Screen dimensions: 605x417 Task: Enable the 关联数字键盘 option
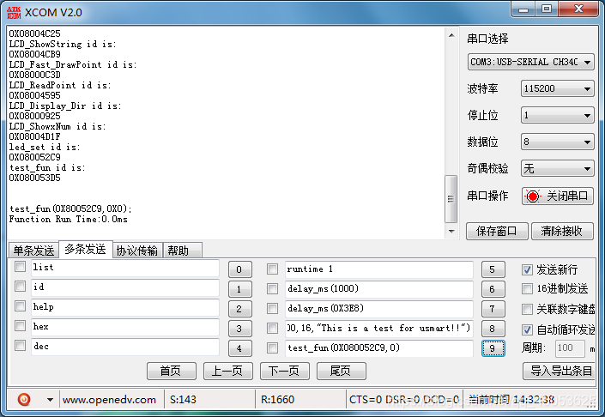pyautogui.click(x=527, y=309)
